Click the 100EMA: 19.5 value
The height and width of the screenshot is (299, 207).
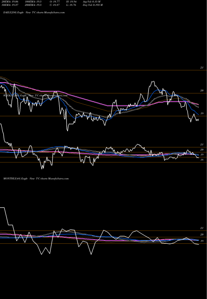(x=33, y=2)
